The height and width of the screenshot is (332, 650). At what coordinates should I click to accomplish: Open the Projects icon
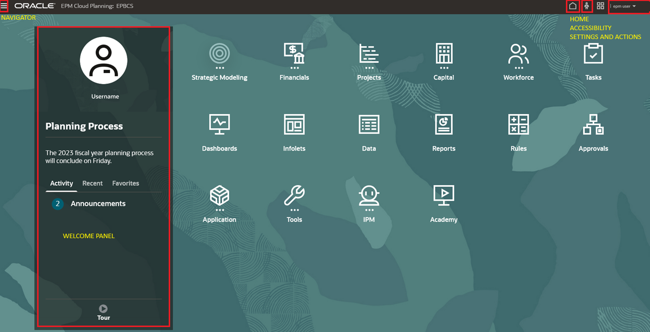369,53
